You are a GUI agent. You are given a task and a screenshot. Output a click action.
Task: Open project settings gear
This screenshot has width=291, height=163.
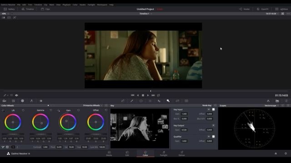point(286,153)
